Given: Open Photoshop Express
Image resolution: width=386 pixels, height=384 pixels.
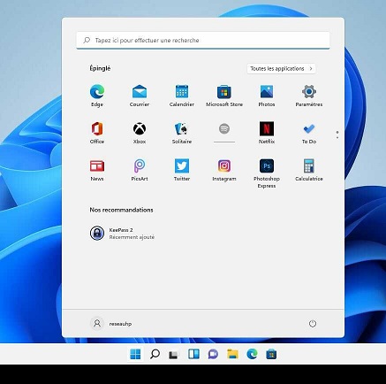Looking at the screenshot, I should coord(267,173).
